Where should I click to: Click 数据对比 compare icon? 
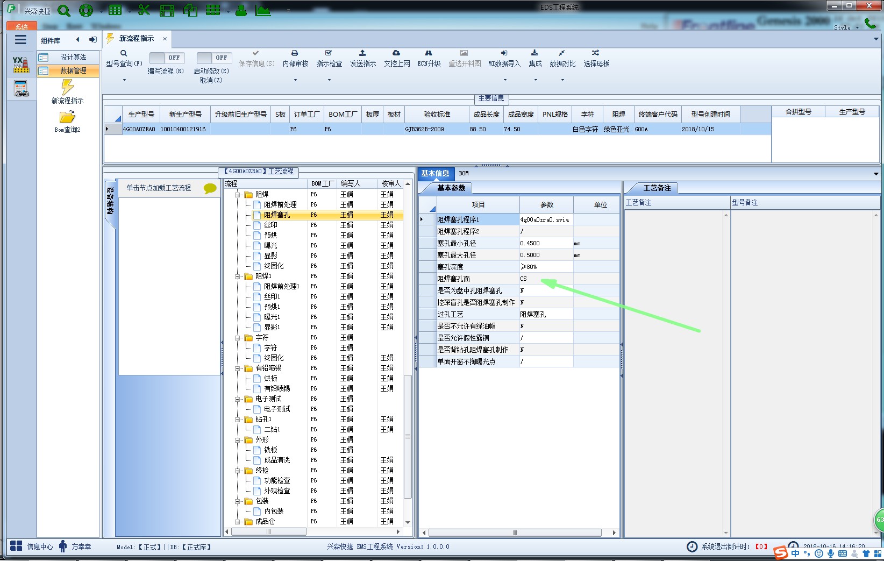click(562, 53)
